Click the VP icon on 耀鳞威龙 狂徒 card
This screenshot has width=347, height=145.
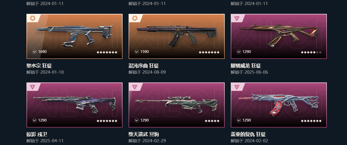pyautogui.click(x=238, y=52)
